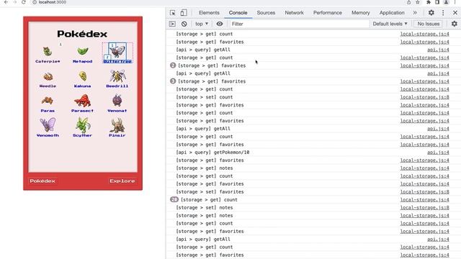461x259 pixels.
Task: Open browser extensions puzzle icon
Action: point(428,2)
